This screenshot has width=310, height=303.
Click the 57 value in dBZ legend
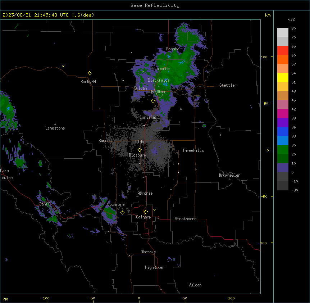tap(293, 64)
